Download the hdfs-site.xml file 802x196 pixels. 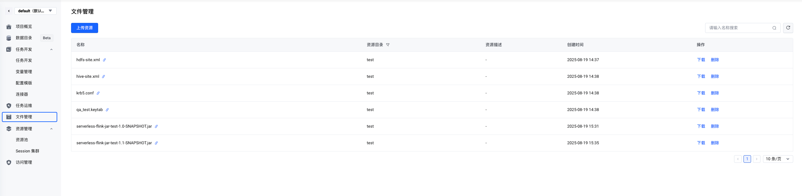coord(701,60)
